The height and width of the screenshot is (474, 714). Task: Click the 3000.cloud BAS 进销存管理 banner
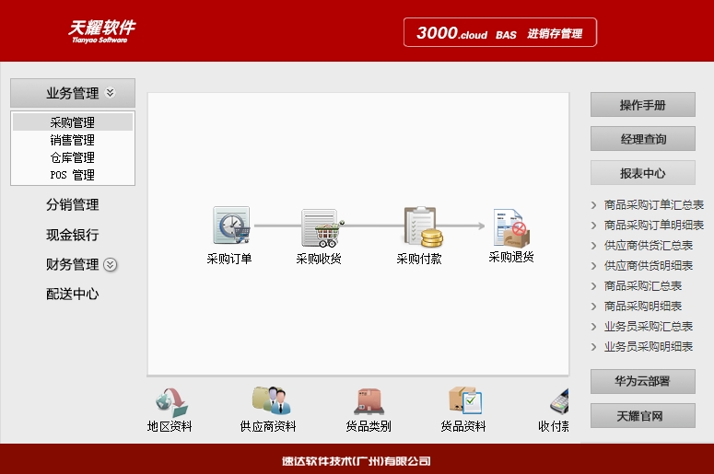click(500, 32)
